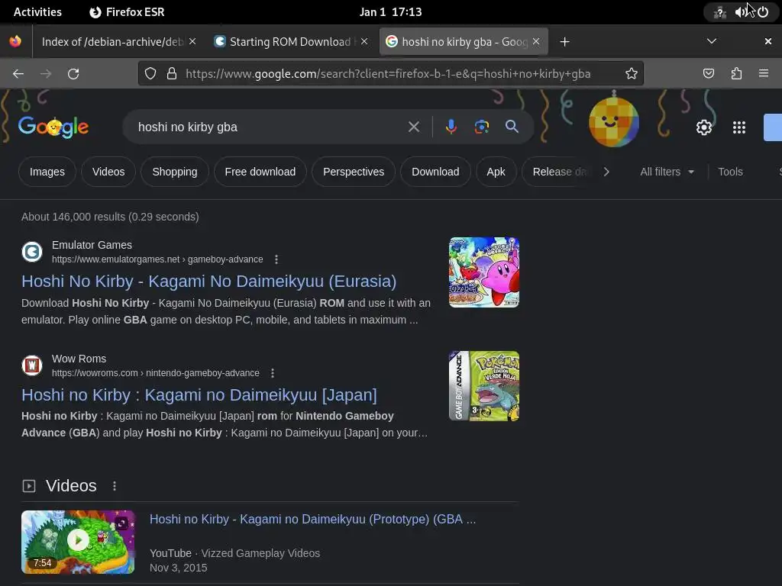Open the wowroms.com URL breadcrumb
782x586 pixels.
click(156, 372)
